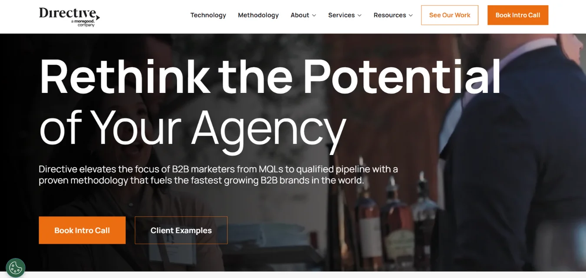Click the Directive logo
The height and width of the screenshot is (278, 586).
click(x=69, y=17)
